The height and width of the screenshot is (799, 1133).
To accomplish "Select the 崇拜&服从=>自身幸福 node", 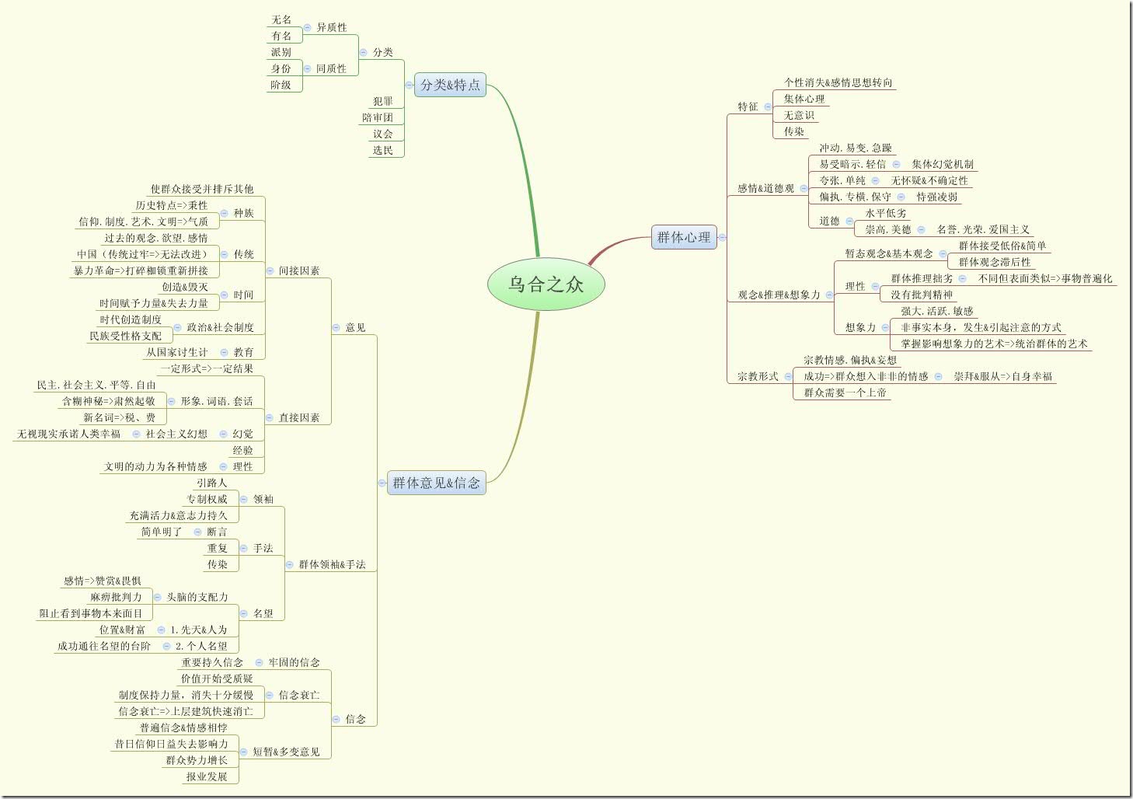I will coord(1003,376).
